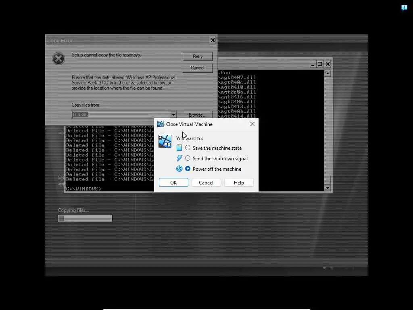Click the agt0407.dll line in console
Screen dimensions: 413x310
237,77
